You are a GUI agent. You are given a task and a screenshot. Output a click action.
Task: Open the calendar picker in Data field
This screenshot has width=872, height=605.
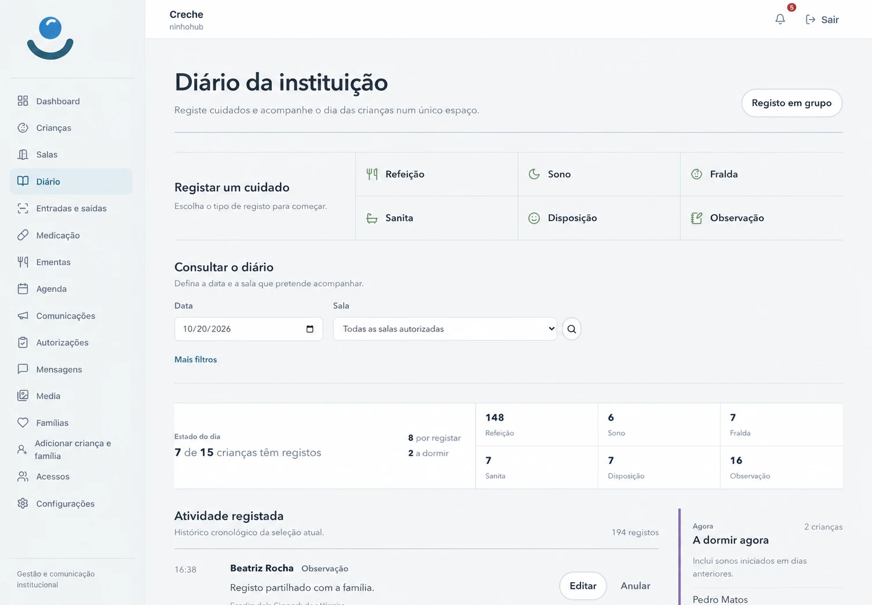point(310,329)
